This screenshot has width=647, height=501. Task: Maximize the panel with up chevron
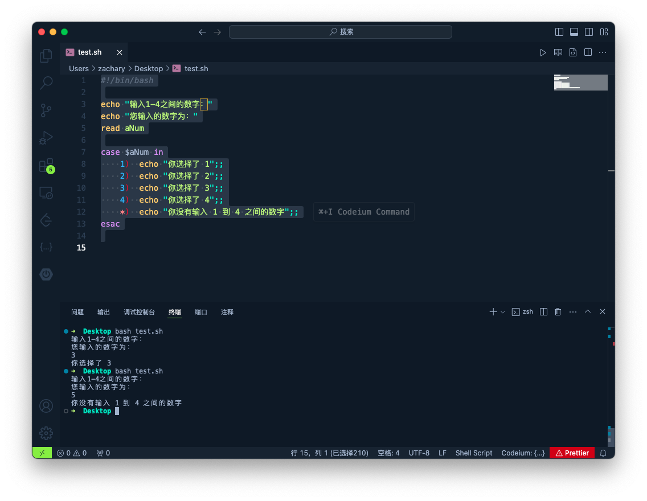coord(588,312)
